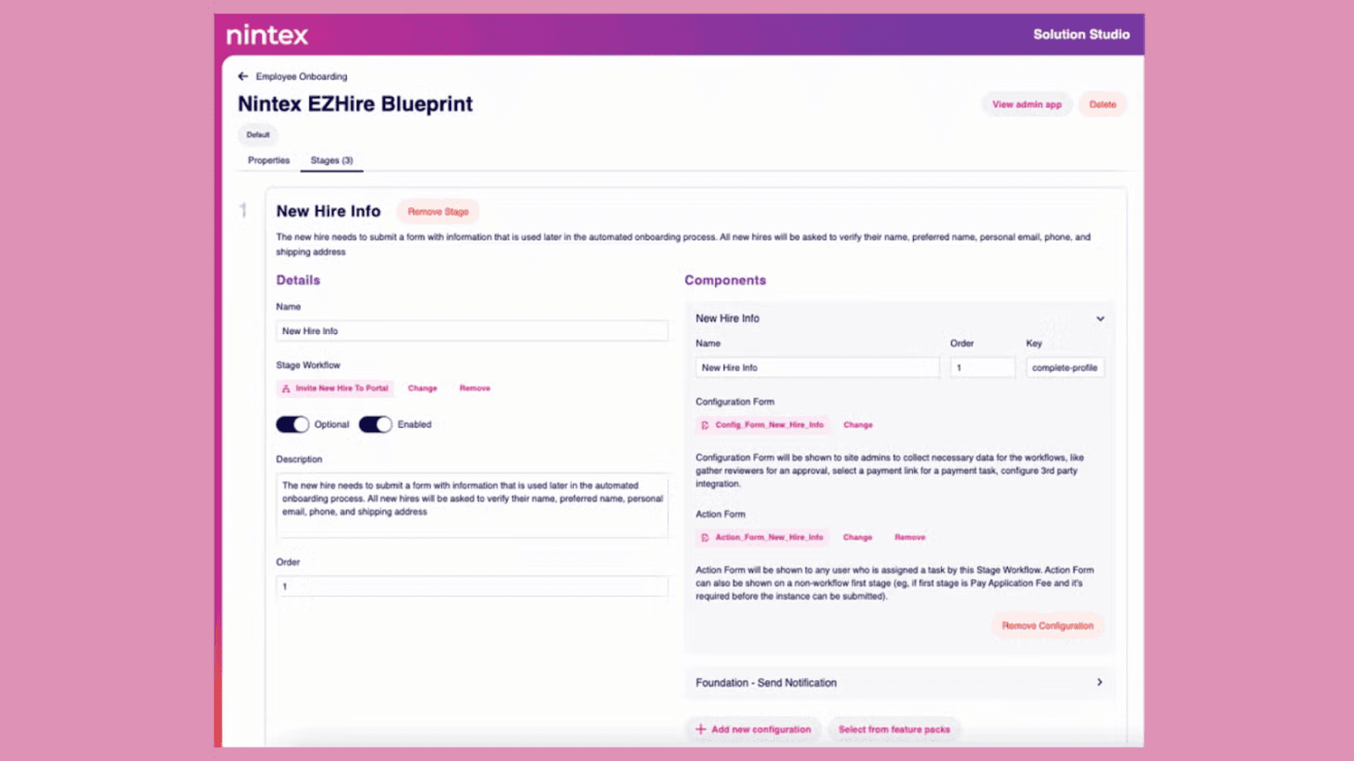
Task: Toggle the Optional switch off
Action: [x=293, y=424]
